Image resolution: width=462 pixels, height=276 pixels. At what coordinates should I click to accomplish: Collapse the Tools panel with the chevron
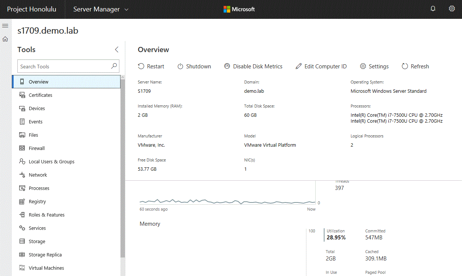pyautogui.click(x=116, y=50)
